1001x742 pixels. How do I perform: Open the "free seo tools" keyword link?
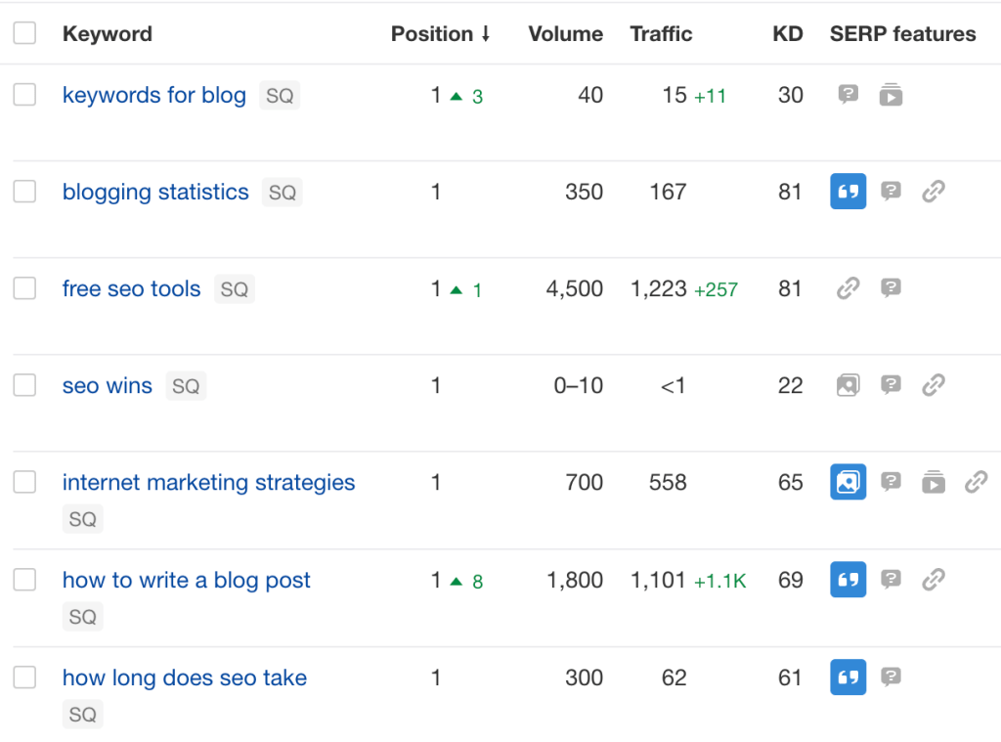131,288
